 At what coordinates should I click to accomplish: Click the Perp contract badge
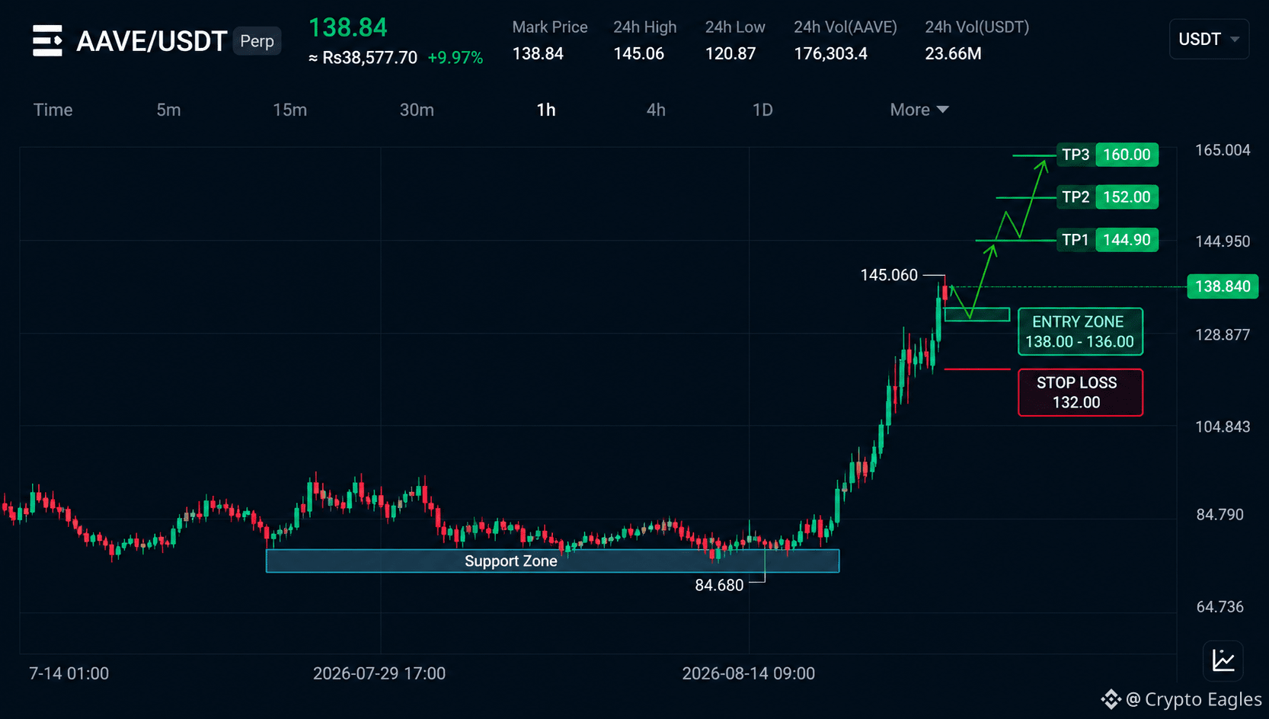[257, 41]
